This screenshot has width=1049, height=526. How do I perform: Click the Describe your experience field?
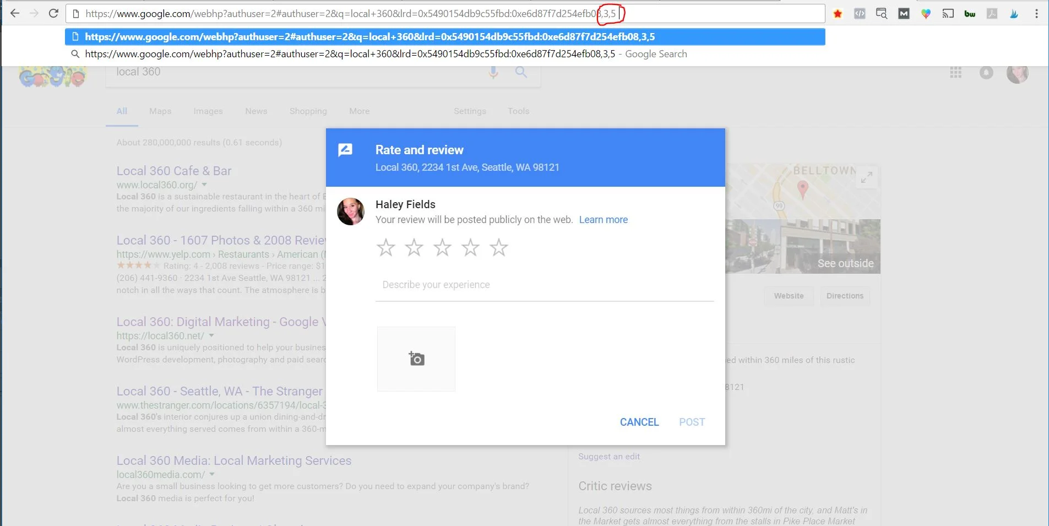[x=545, y=285]
